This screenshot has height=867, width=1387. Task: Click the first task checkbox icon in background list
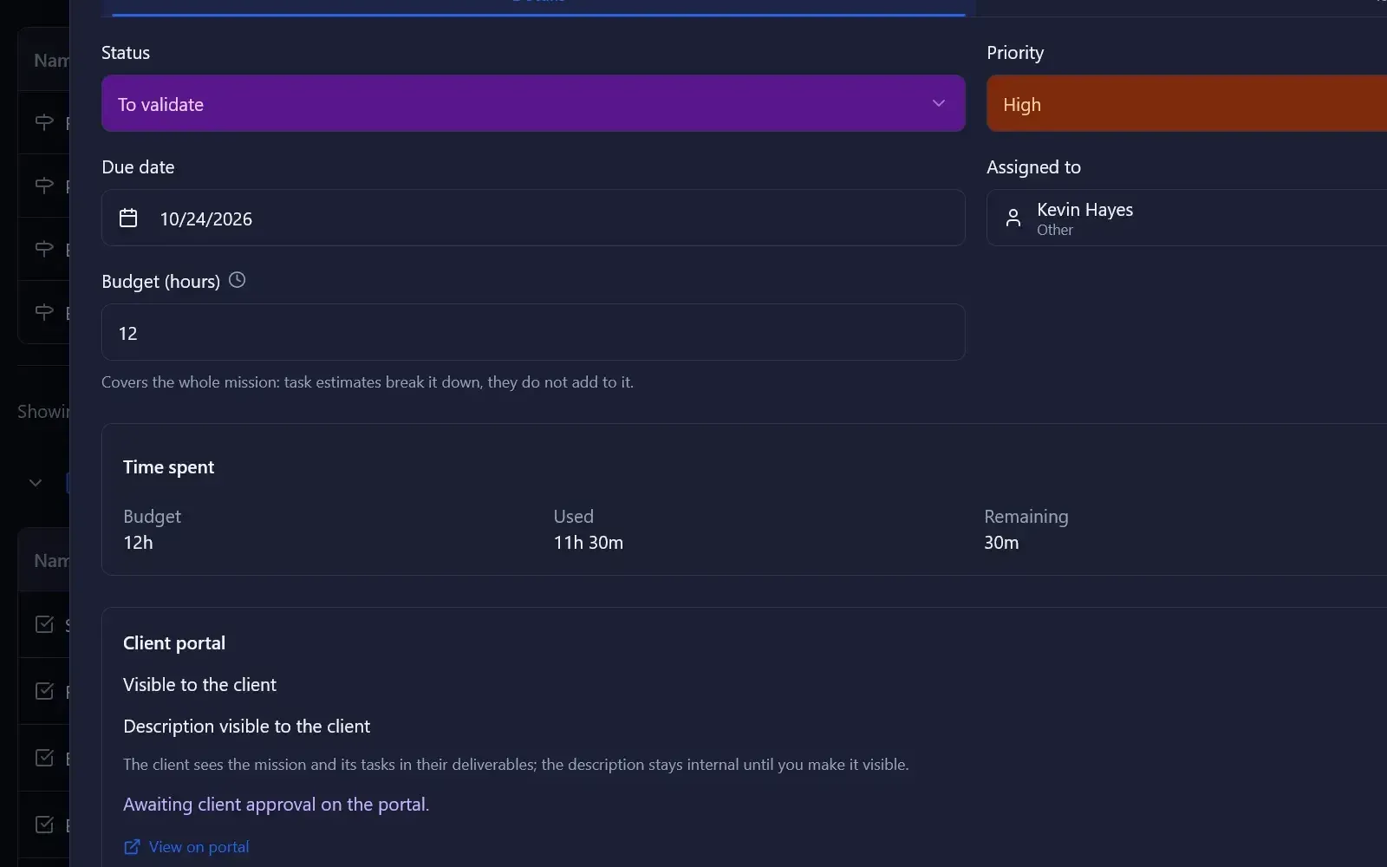coord(44,624)
